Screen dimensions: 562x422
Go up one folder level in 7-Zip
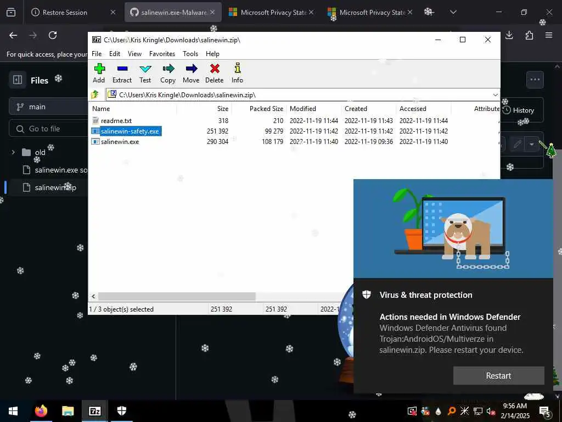pos(95,95)
